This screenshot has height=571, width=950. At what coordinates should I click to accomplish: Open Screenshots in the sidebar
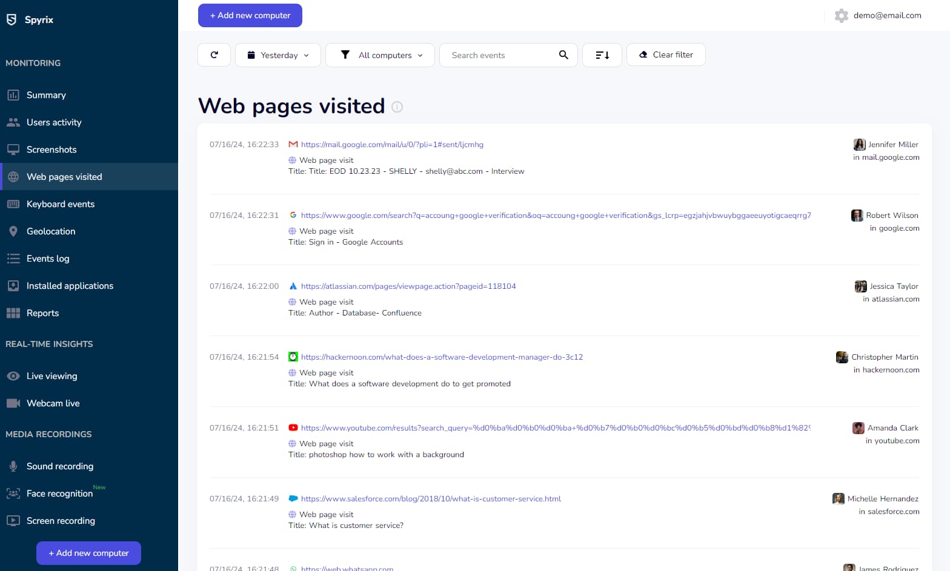[x=51, y=150]
